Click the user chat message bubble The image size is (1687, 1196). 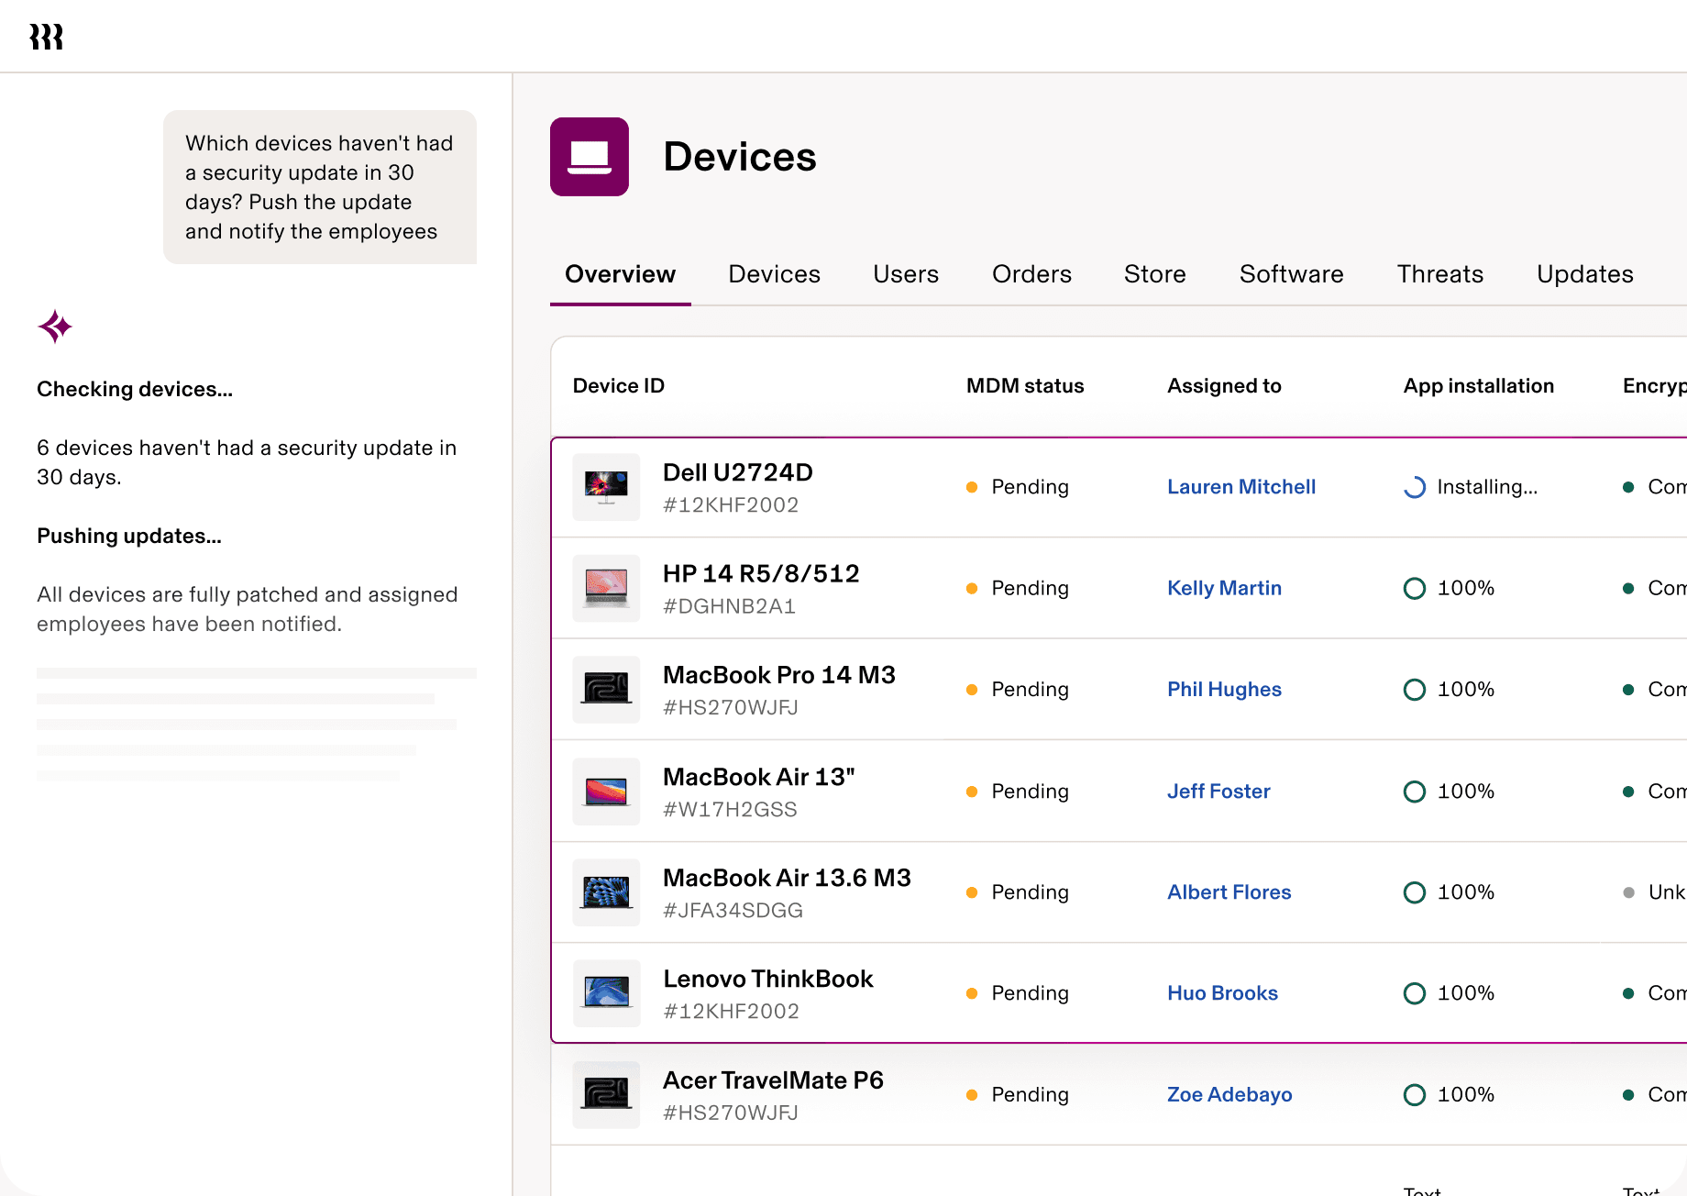[320, 187]
